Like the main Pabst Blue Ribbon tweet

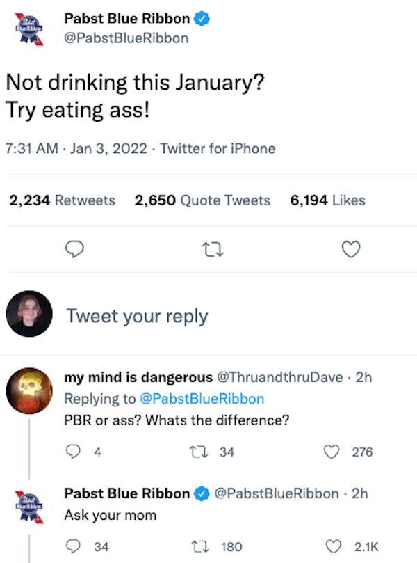352,248
